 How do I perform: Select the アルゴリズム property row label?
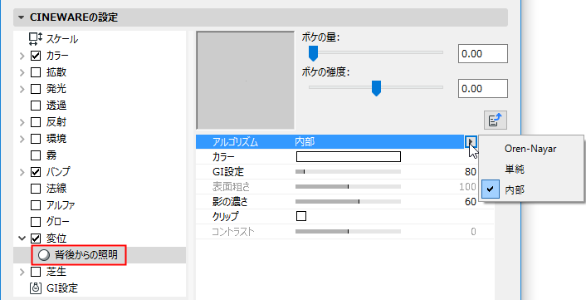click(236, 142)
